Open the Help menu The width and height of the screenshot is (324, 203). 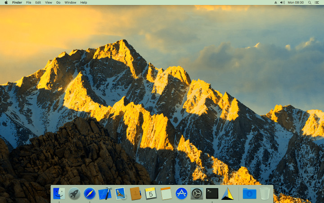pyautogui.click(x=84, y=3)
